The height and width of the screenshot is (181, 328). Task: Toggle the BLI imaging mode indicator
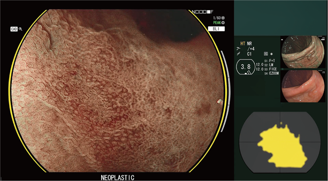point(215,29)
